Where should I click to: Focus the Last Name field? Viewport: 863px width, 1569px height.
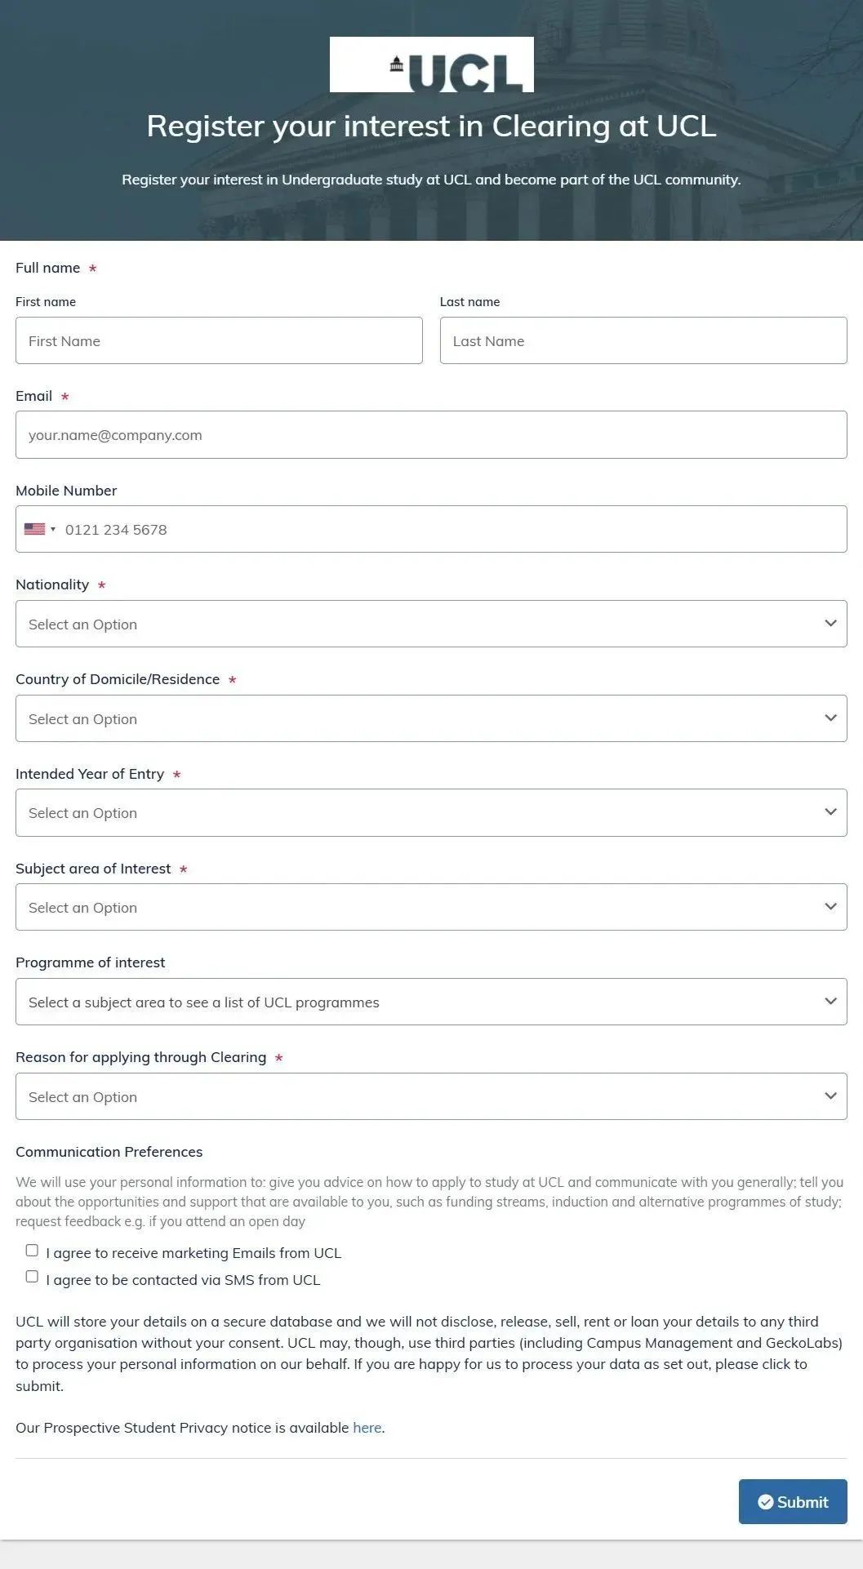pyautogui.click(x=643, y=340)
